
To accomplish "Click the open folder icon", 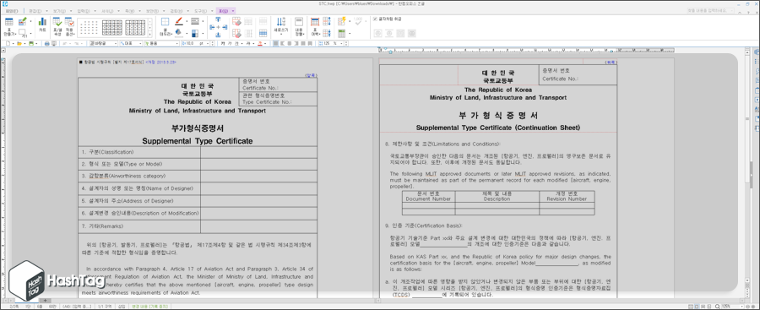I will coord(19,44).
